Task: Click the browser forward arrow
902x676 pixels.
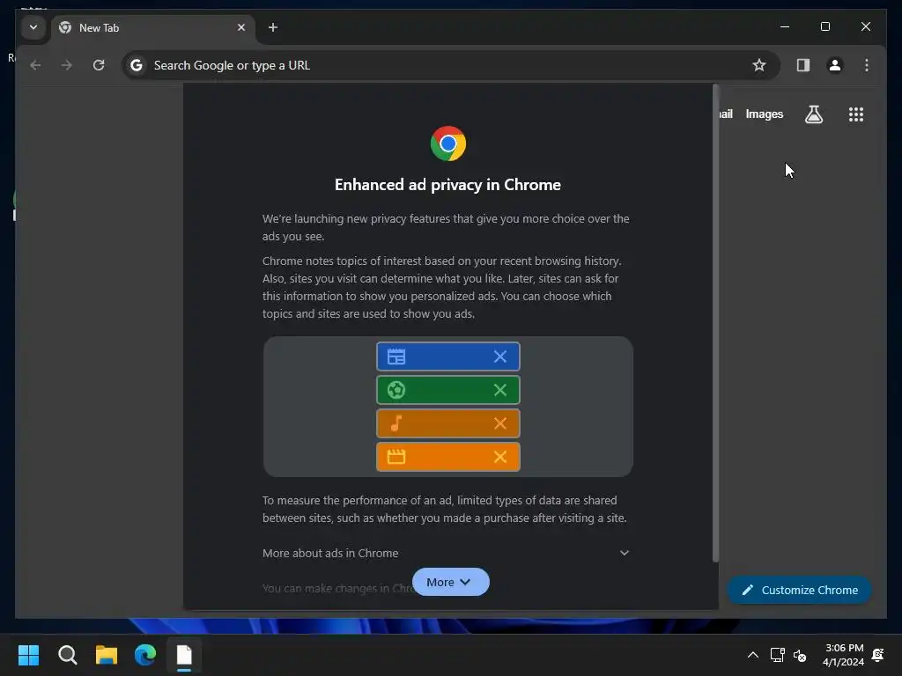Action: pyautogui.click(x=67, y=65)
